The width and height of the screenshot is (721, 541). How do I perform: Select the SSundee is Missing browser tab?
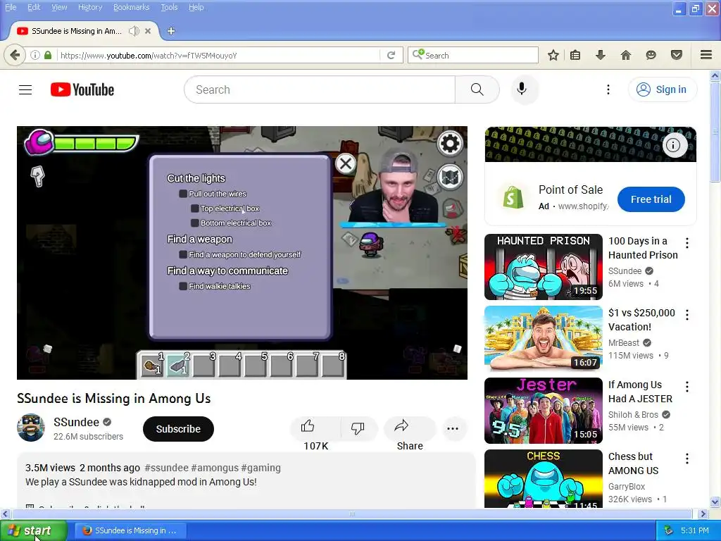76,31
